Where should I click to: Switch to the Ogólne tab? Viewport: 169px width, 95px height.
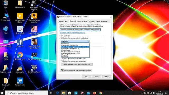61,21
